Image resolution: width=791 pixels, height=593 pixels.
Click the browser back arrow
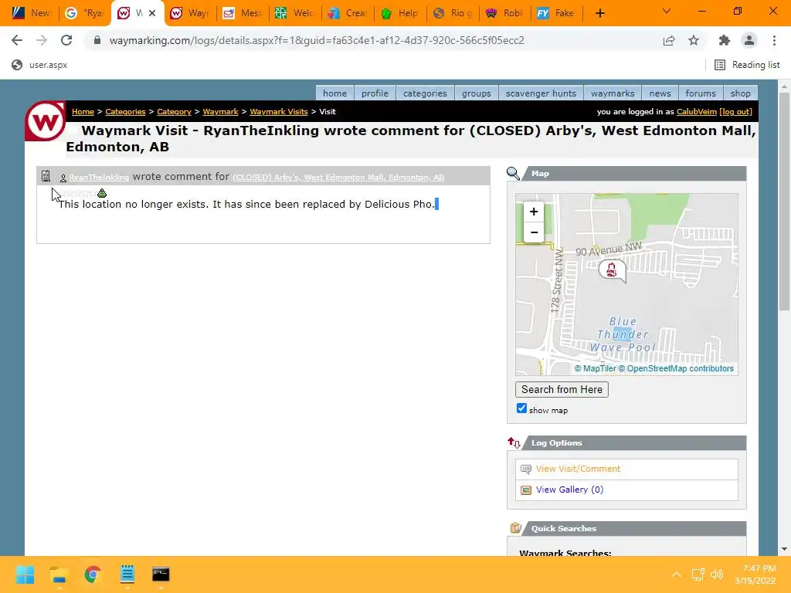pos(17,40)
